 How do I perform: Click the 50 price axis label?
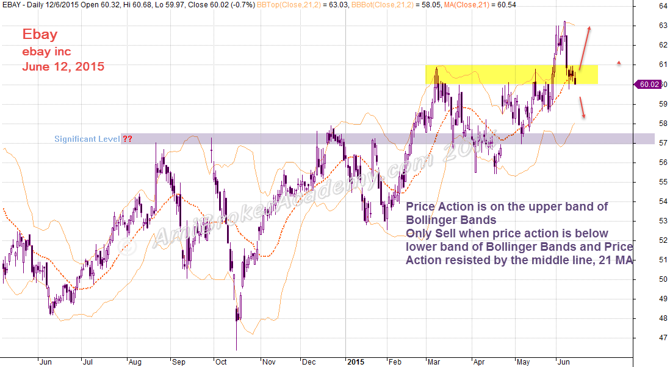pyautogui.click(x=663, y=279)
